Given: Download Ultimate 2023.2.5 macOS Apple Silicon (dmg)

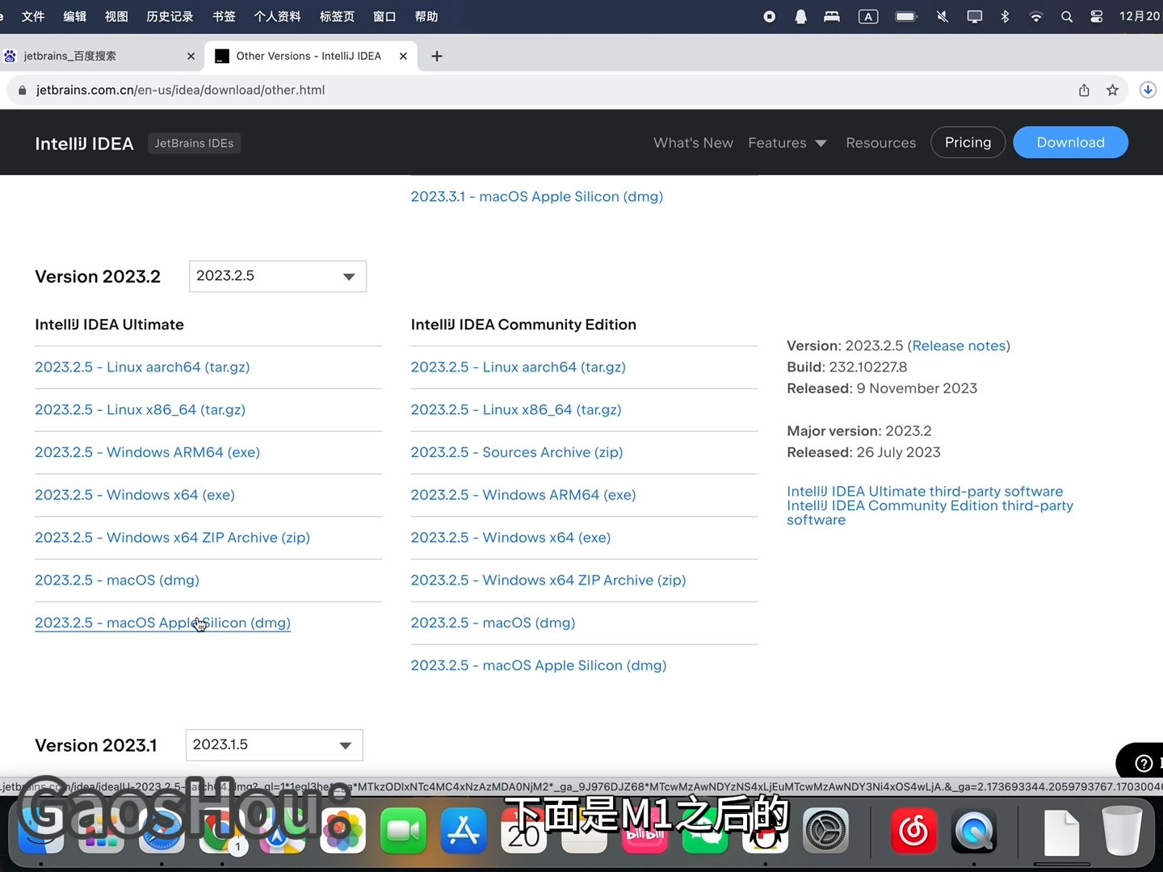Looking at the screenshot, I should click(x=162, y=623).
